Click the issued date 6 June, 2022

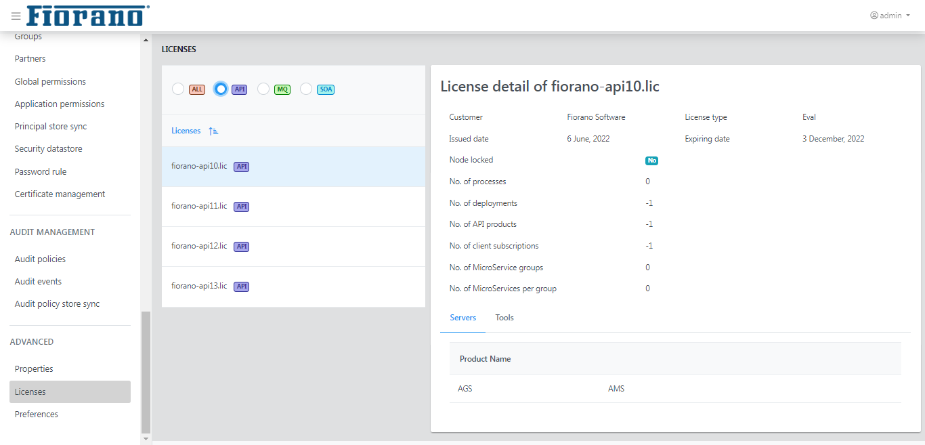tap(588, 139)
